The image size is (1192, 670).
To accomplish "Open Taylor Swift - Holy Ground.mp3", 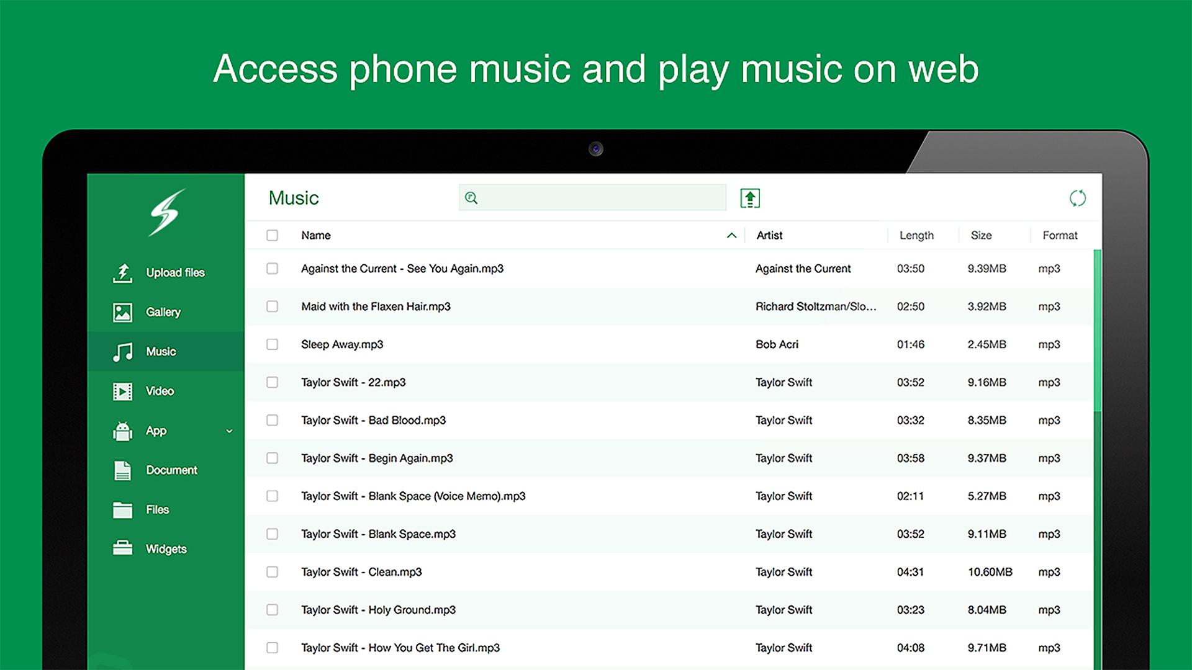I will tap(378, 610).
